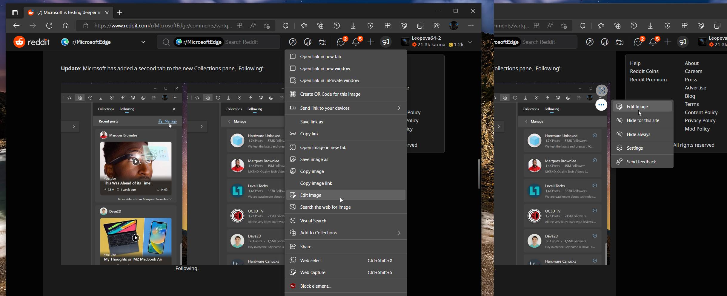
Task: Expand the r/MicrosoftEdge community dropdown
Action: pyautogui.click(x=144, y=42)
